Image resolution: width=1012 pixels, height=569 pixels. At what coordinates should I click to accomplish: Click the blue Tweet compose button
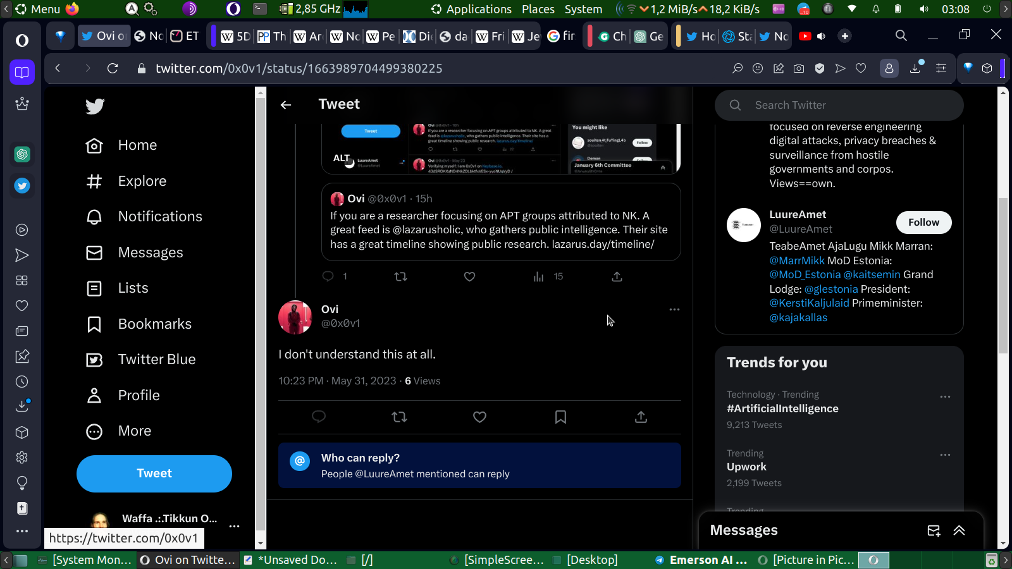[x=154, y=474]
